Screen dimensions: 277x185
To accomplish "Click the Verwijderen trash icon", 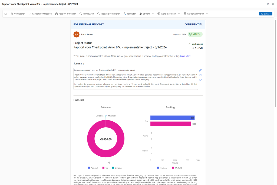I will pyautogui.click(x=12, y=14).
